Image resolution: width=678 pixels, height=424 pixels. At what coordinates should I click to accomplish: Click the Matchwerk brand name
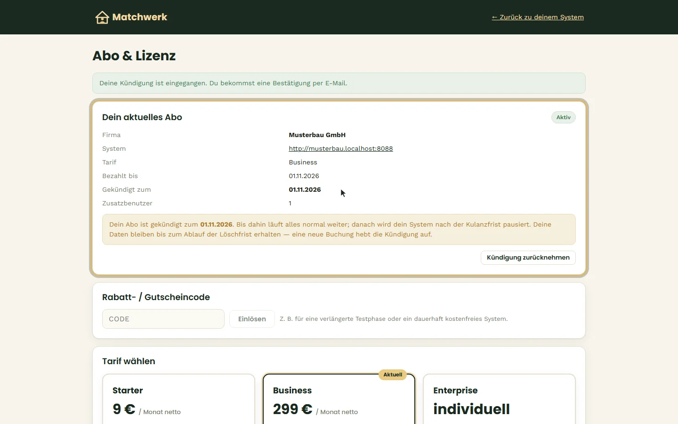click(140, 17)
